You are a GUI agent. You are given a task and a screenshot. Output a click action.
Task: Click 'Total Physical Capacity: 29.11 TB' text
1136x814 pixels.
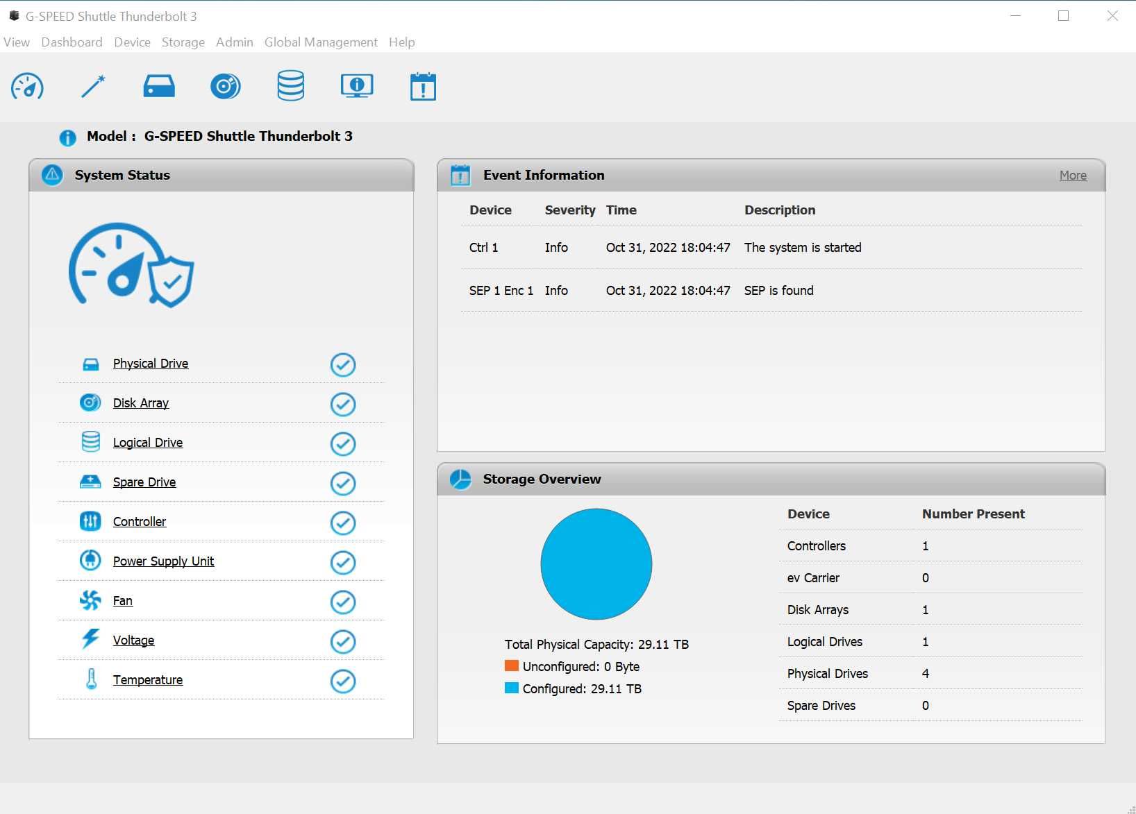point(596,645)
